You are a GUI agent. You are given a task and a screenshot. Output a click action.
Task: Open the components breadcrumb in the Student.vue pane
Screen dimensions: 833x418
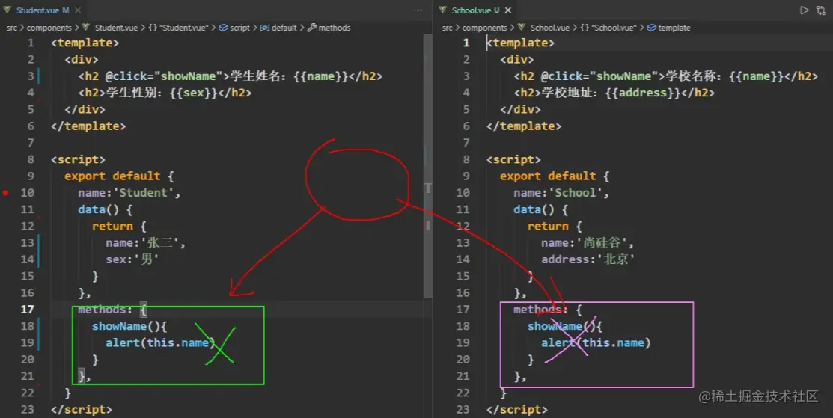coord(49,28)
